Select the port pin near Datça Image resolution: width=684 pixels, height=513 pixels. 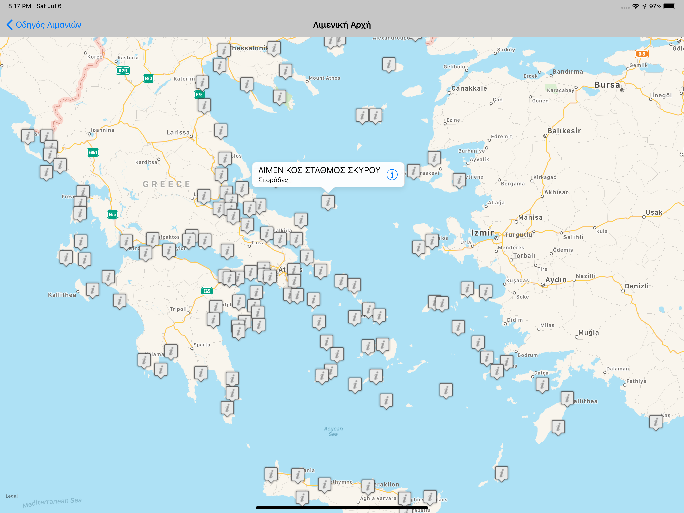click(x=542, y=385)
